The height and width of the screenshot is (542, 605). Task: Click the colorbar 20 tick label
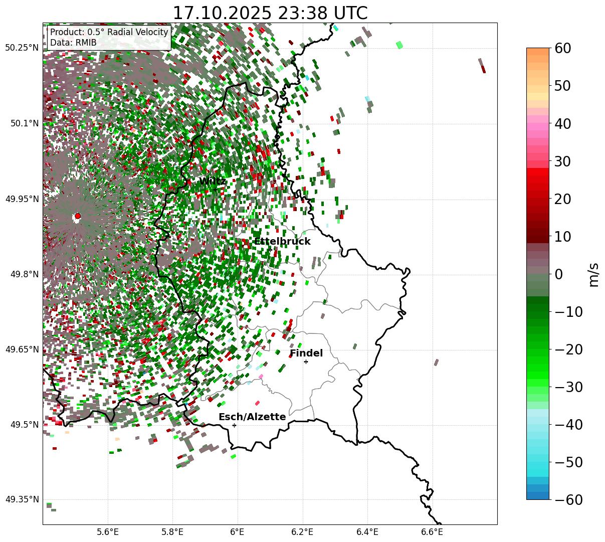click(563, 199)
